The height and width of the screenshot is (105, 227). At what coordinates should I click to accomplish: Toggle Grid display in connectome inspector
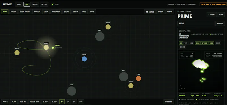211,43
